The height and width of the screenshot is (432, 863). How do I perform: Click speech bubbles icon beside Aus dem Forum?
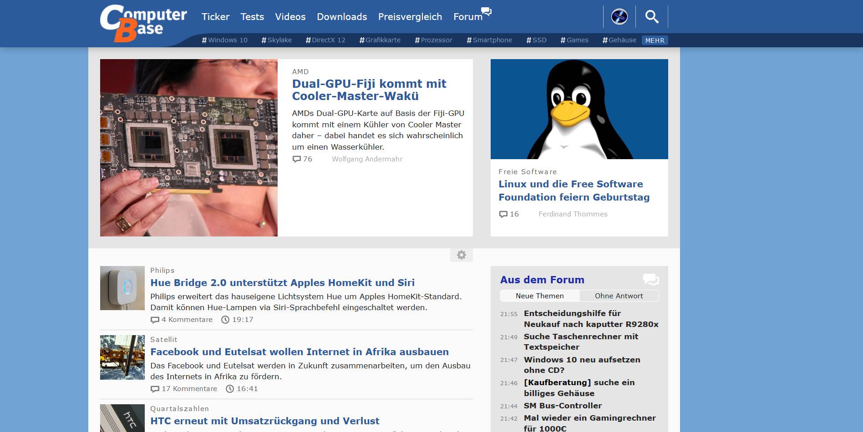pos(651,280)
